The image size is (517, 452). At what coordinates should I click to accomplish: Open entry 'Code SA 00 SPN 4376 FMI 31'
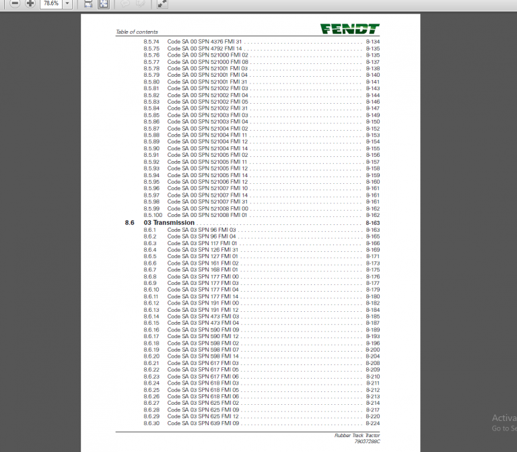pyautogui.click(x=204, y=42)
